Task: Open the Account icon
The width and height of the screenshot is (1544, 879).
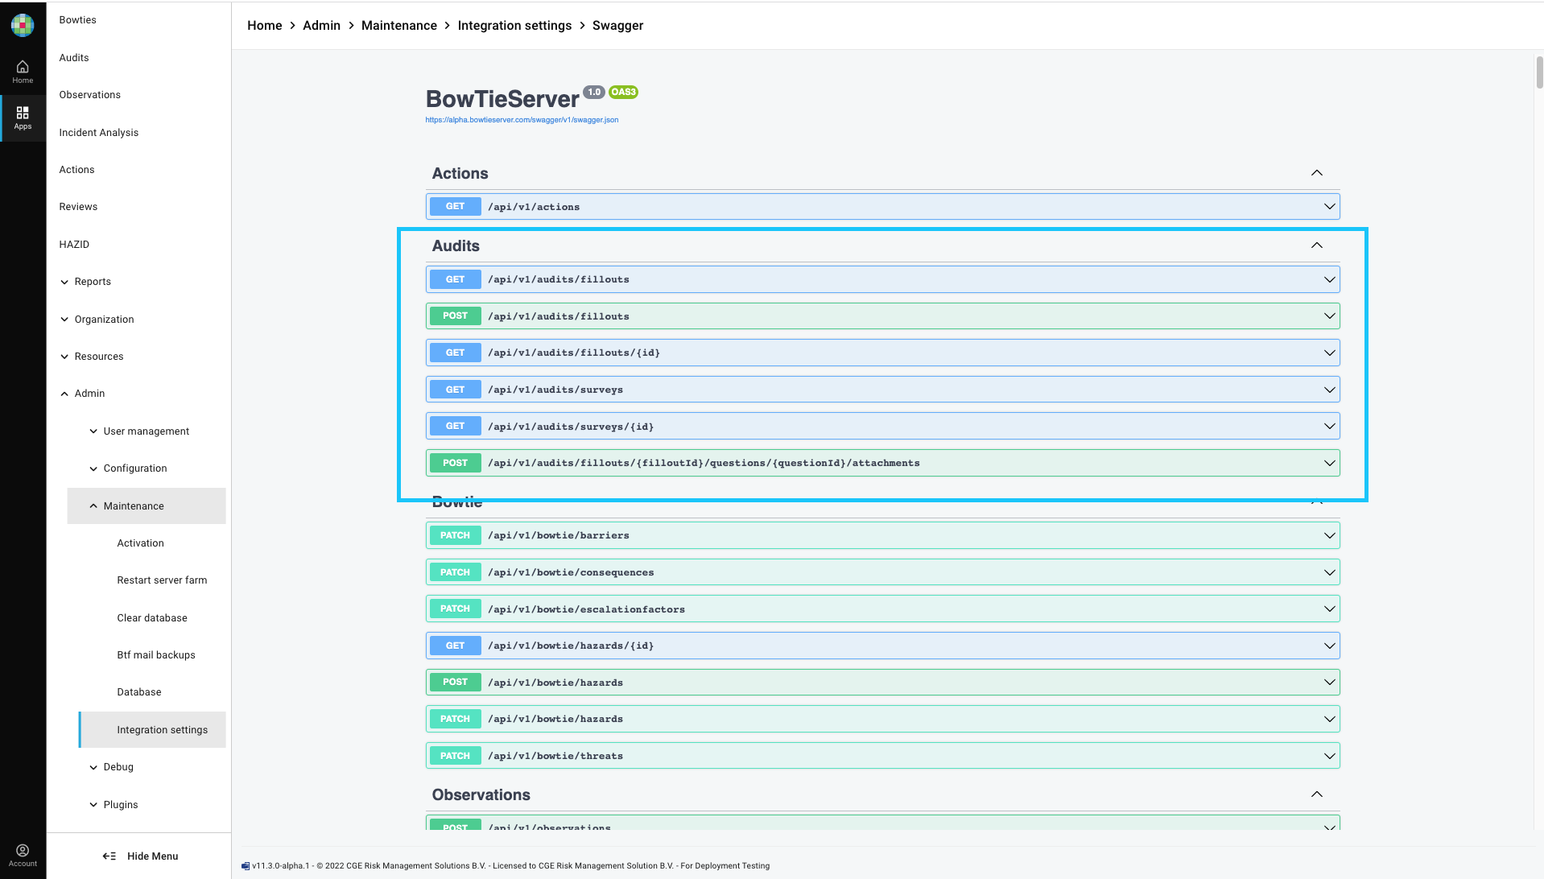Action: click(x=23, y=855)
